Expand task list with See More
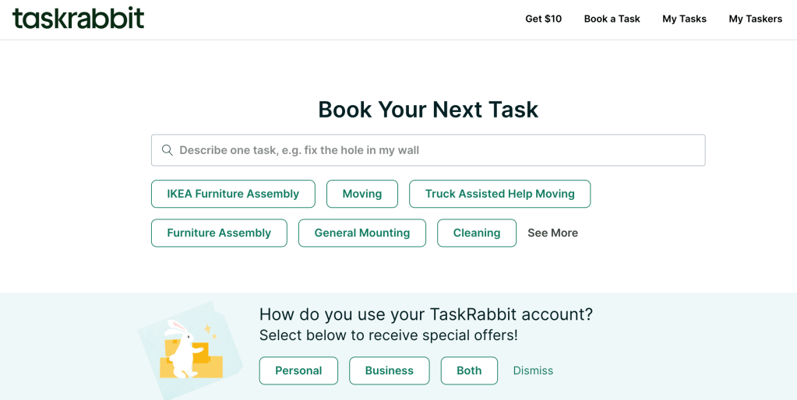Viewport: 797px width, 400px height. tap(552, 233)
